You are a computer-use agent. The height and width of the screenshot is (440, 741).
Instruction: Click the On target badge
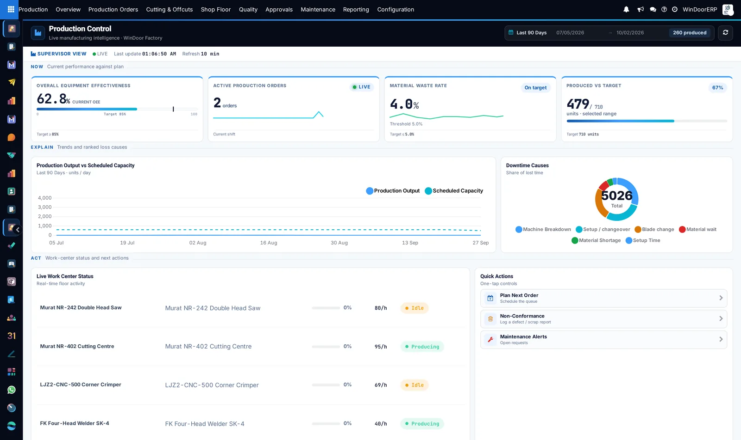[x=535, y=88]
